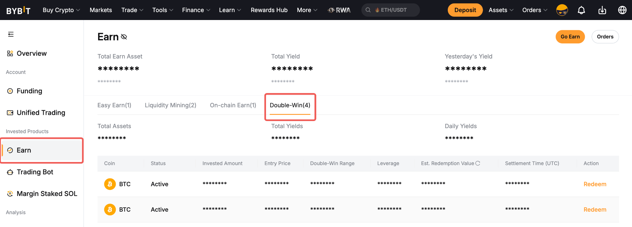The image size is (632, 227).
Task: Open the language globe icon
Action: click(622, 10)
